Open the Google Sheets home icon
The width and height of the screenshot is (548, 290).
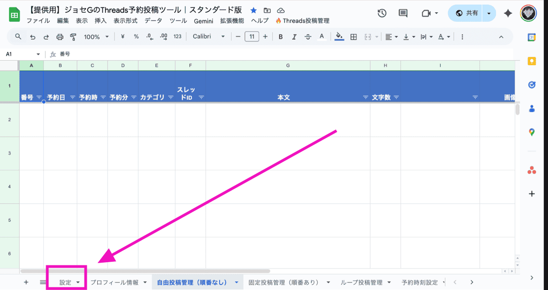[14, 15]
